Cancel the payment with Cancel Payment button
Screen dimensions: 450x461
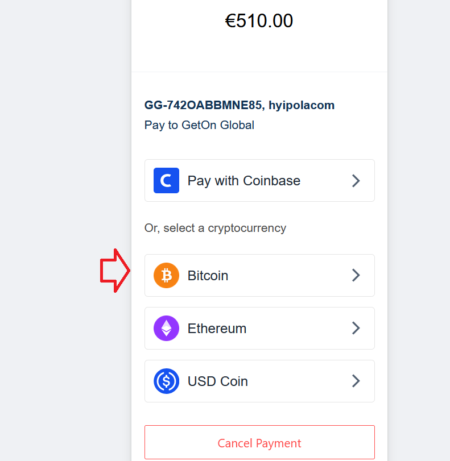(259, 442)
